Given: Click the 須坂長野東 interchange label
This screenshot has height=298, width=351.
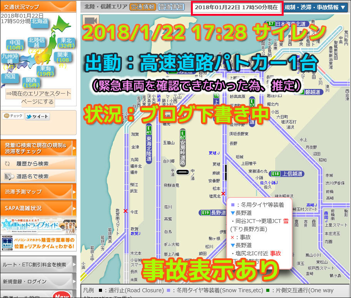Looking at the screenshot, I should [x=239, y=134].
